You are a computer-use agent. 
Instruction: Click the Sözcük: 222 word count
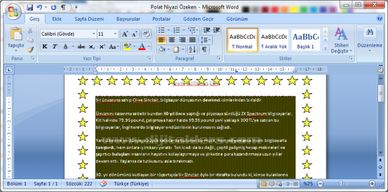click(x=79, y=184)
